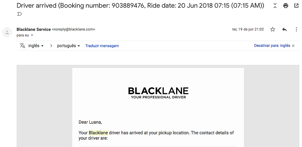
Task: Open the 'inglês' source language dropdown
Action: (x=36, y=46)
